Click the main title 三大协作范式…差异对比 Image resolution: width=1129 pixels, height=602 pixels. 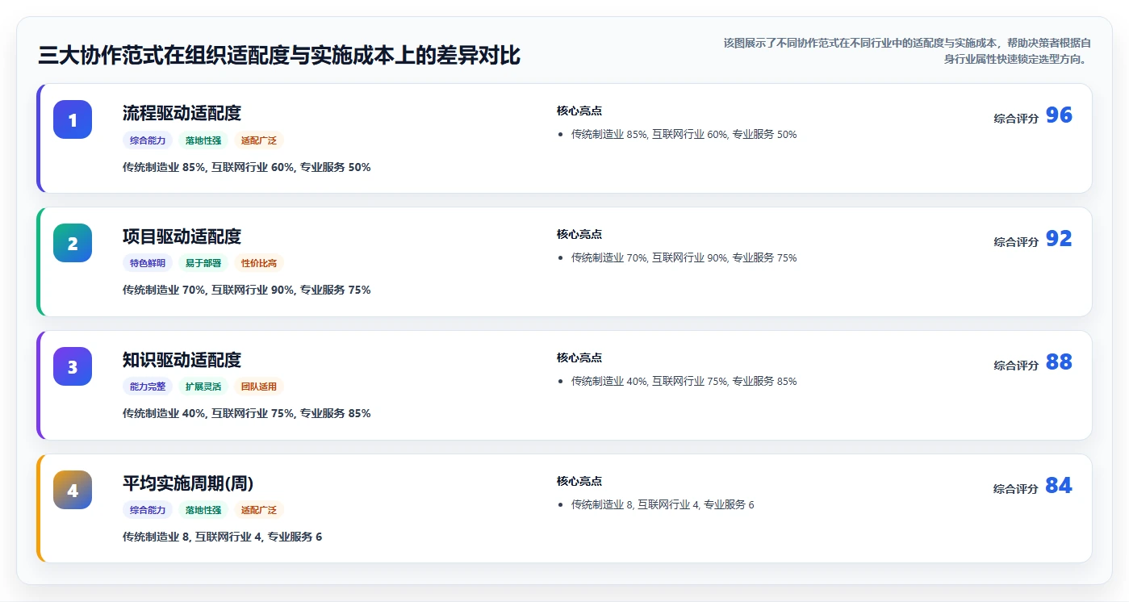pyautogui.click(x=279, y=56)
